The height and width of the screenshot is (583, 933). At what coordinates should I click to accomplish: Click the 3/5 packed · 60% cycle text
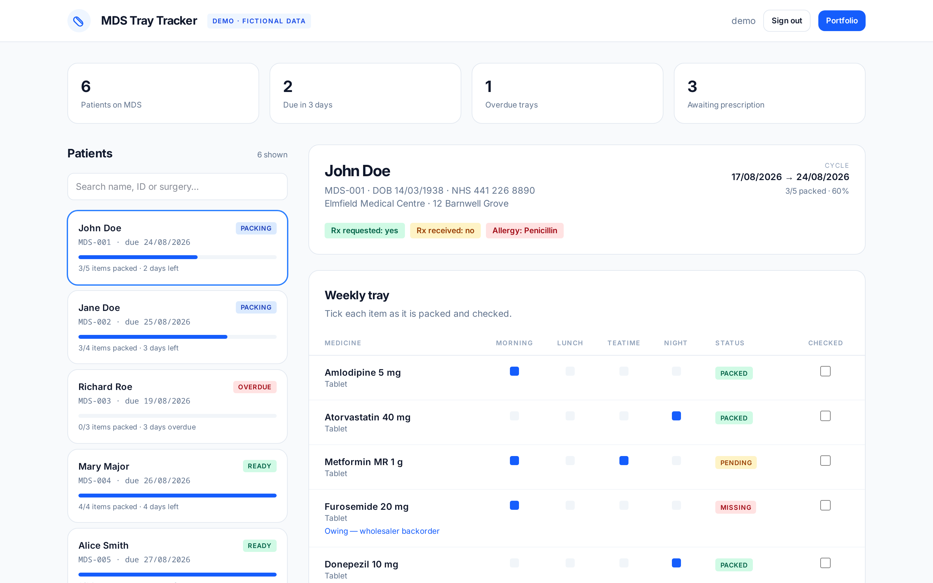coord(817,191)
